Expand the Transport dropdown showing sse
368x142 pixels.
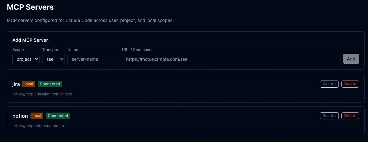coord(53,59)
